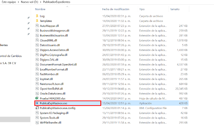Select Newtonsoft.Json.dll file name

(51, 84)
